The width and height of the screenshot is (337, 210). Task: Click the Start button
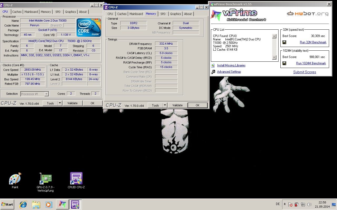pyautogui.click(x=7, y=204)
